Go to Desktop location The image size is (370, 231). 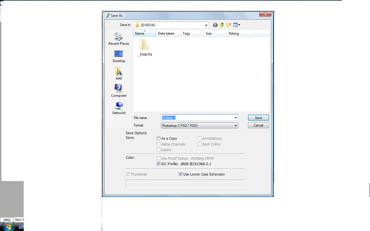[x=119, y=56]
